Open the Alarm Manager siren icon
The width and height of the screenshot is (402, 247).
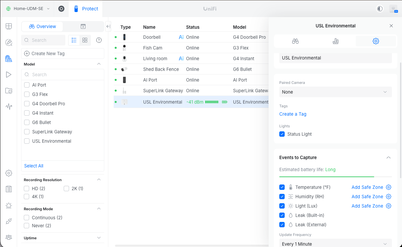tap(9, 205)
